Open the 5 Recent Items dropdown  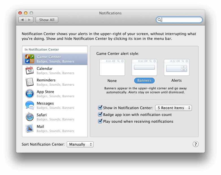[x=174, y=108]
